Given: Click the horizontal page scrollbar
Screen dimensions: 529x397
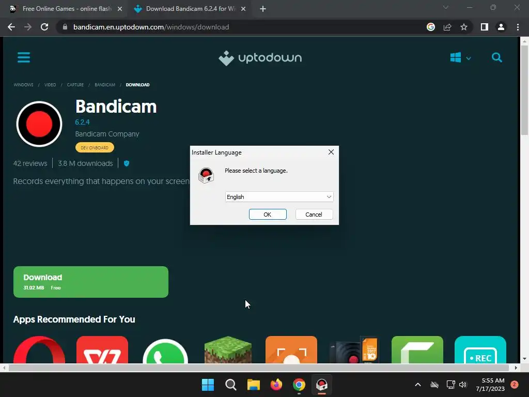Looking at the screenshot, I should tap(259, 368).
